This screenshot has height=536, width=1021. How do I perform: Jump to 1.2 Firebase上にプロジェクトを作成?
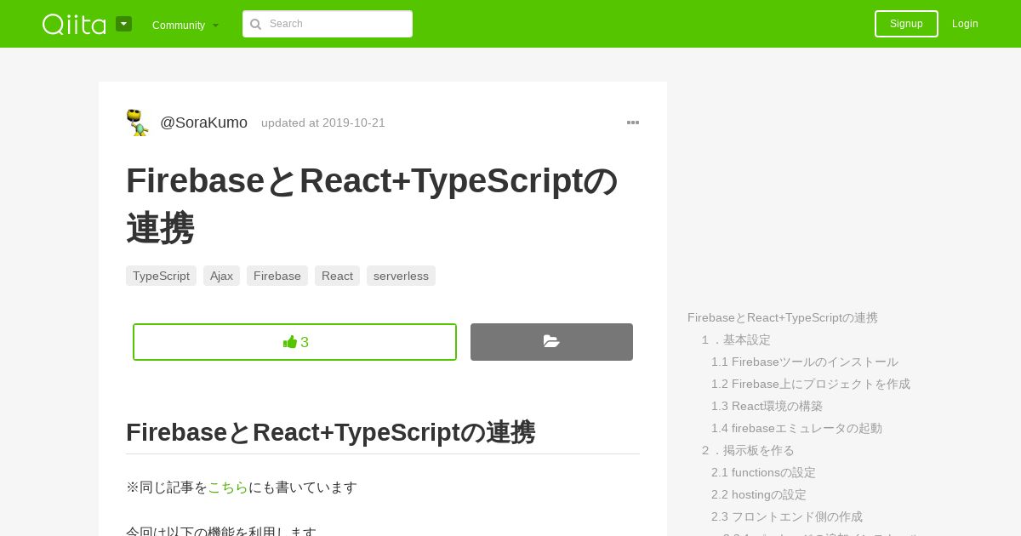point(811,384)
